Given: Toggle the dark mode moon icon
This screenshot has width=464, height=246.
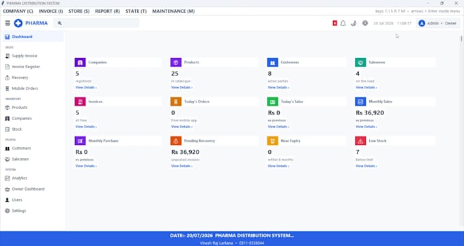Looking at the screenshot, I should coord(353,23).
